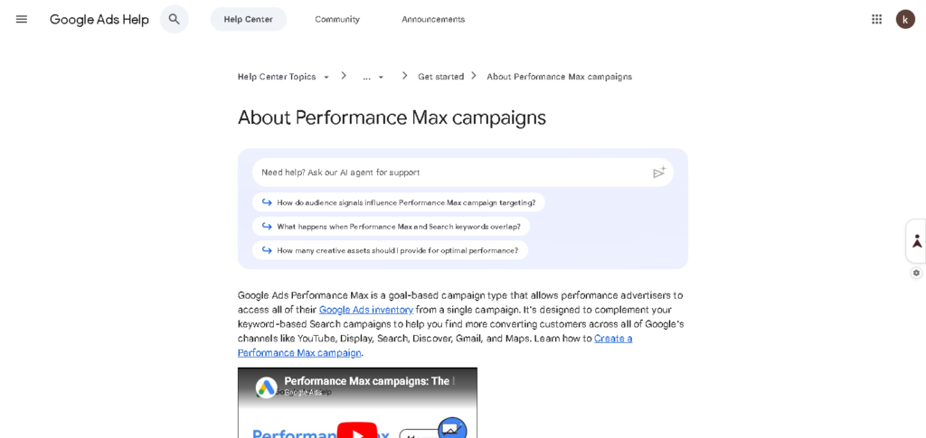Play the Performance Max YouTube video

point(357,431)
